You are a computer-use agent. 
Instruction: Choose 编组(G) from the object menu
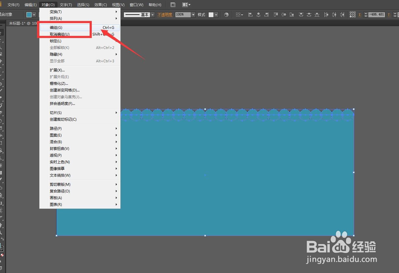(80, 27)
